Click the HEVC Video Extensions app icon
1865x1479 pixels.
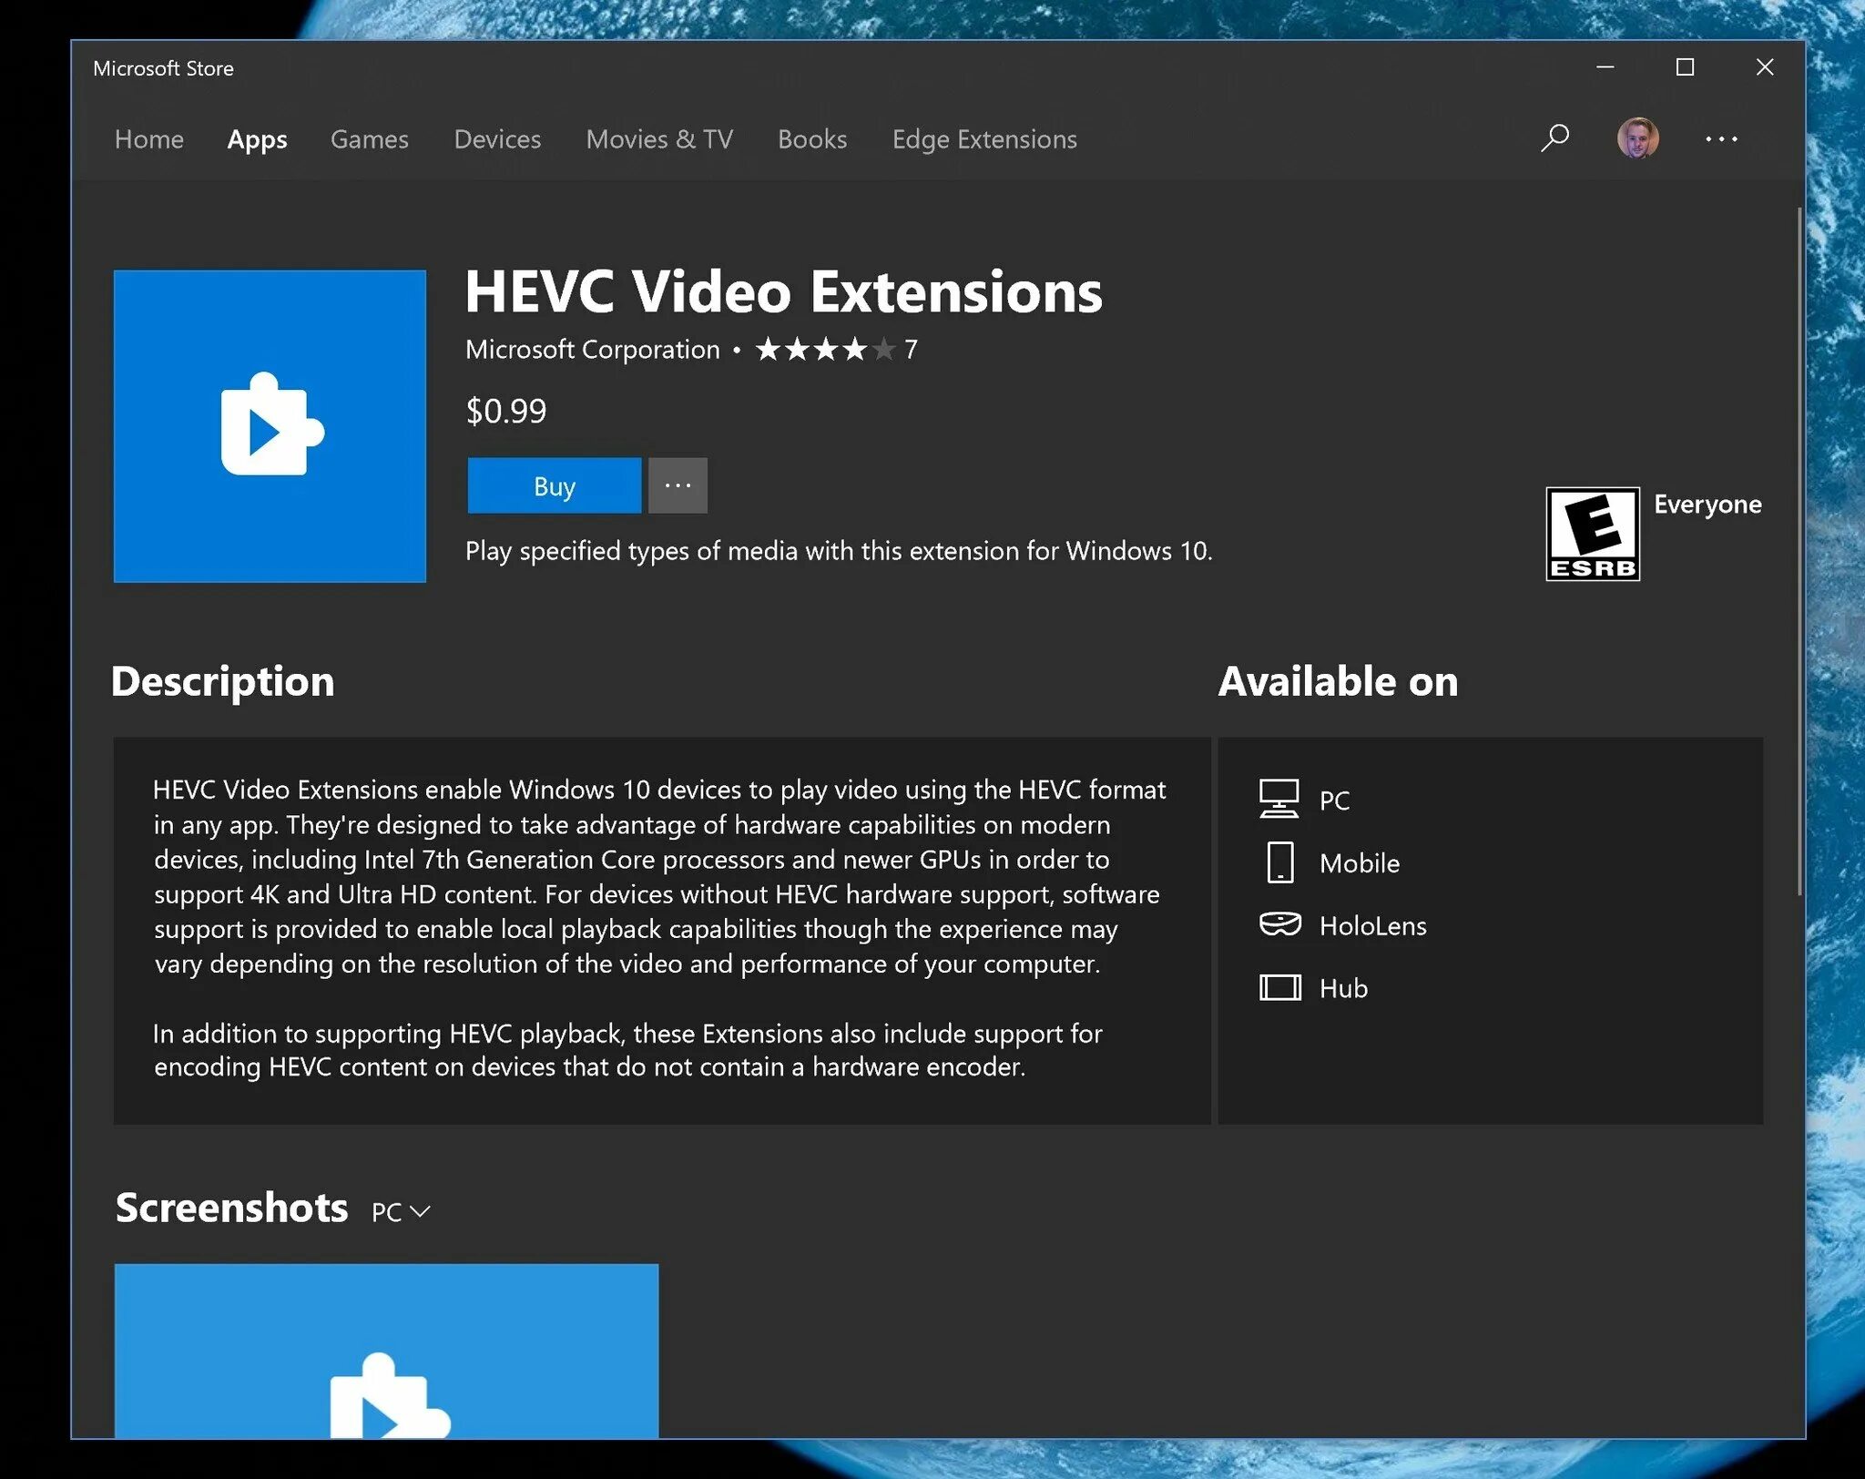(270, 423)
